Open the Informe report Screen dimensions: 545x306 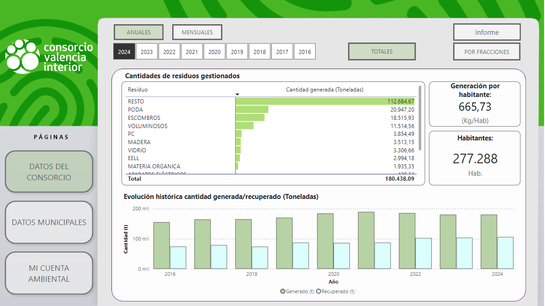tap(487, 32)
